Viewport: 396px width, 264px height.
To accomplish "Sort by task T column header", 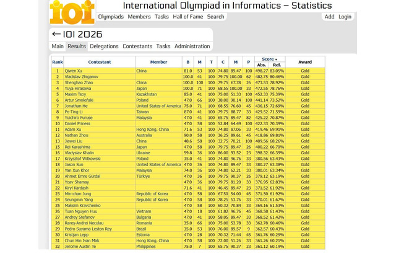I will [x=212, y=62].
